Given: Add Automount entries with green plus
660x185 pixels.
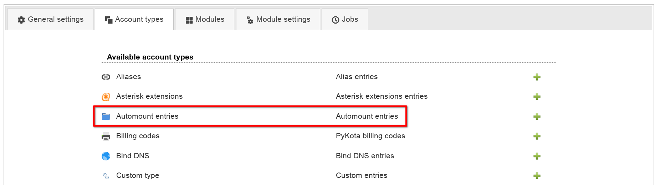Looking at the screenshot, I should coord(537,117).
